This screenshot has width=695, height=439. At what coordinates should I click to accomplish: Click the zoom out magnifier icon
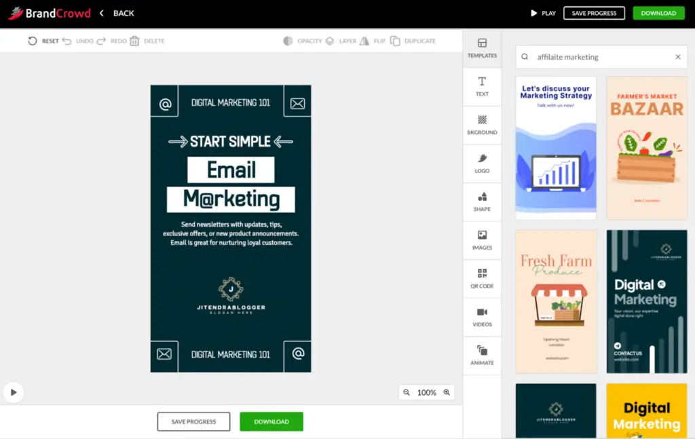pos(407,392)
